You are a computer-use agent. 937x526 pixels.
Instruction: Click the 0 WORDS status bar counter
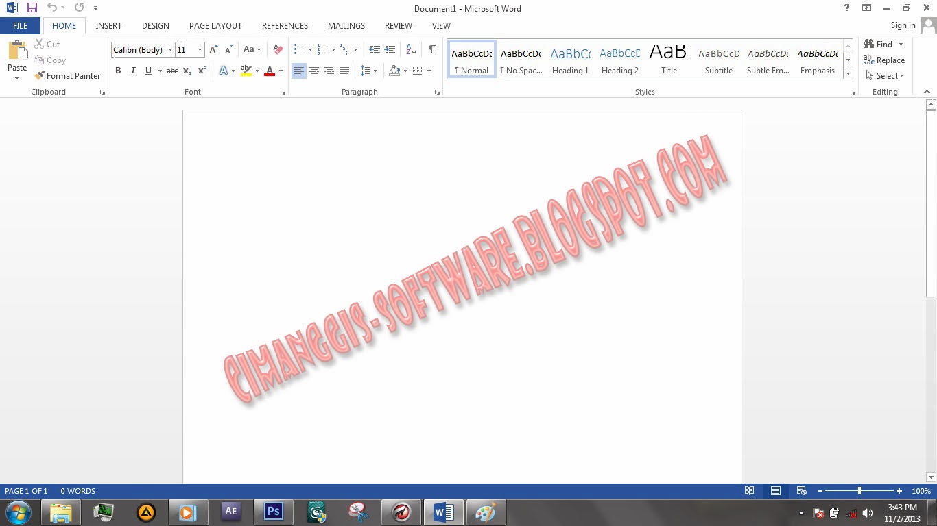tap(78, 491)
